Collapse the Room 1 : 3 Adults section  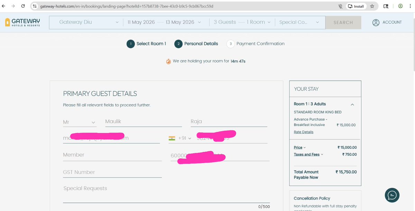point(352,104)
